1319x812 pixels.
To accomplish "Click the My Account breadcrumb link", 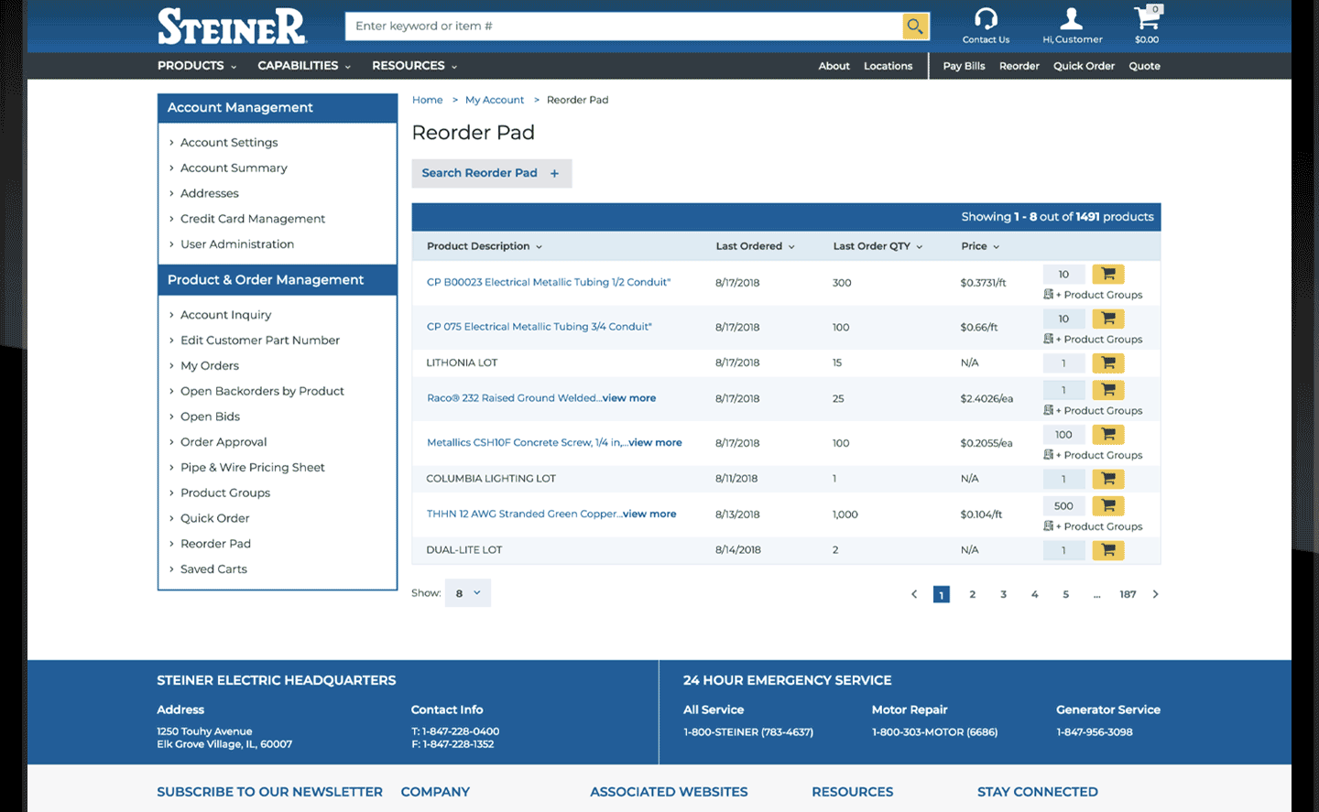I will pyautogui.click(x=495, y=100).
